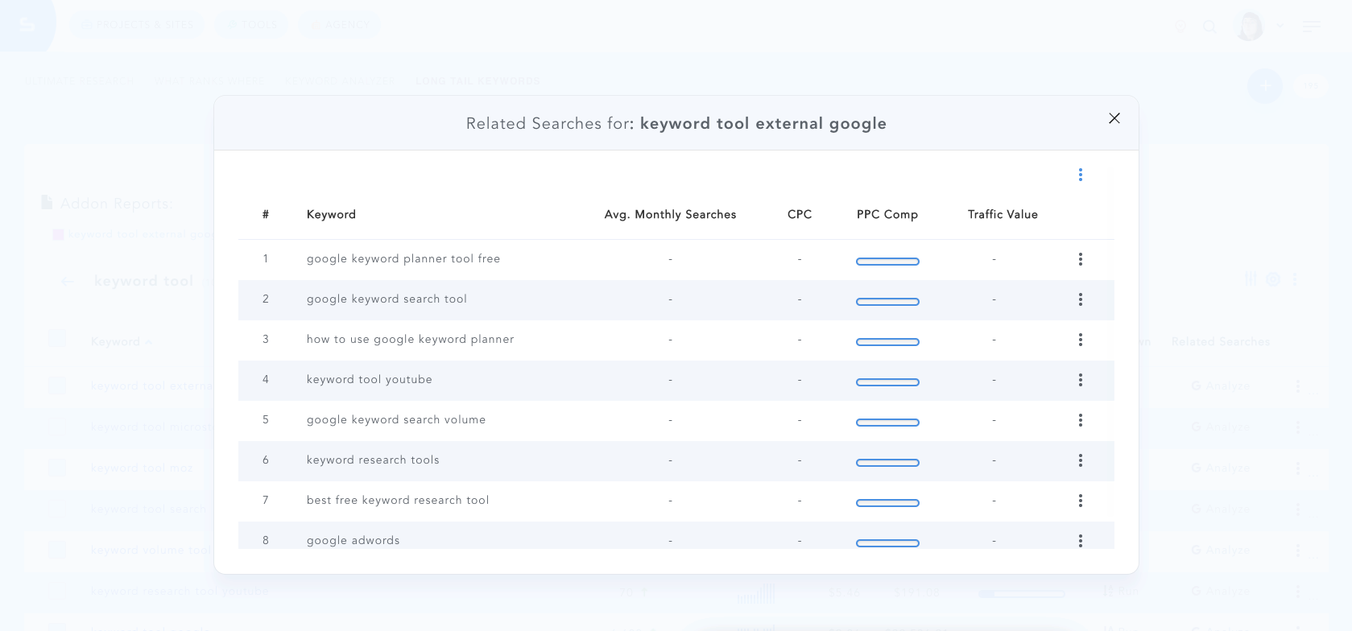1352x631 pixels.
Task: Open the background table's three-dot menu
Action: click(1295, 279)
